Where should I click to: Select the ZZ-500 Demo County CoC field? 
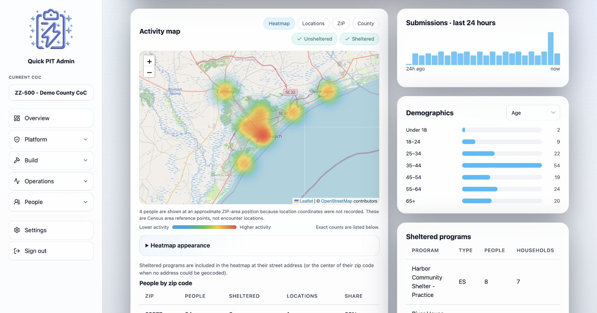(51, 93)
